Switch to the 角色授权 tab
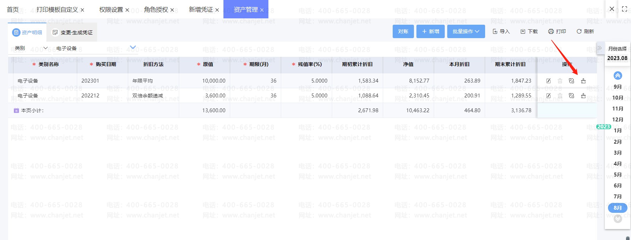631x240 pixels. point(156,10)
